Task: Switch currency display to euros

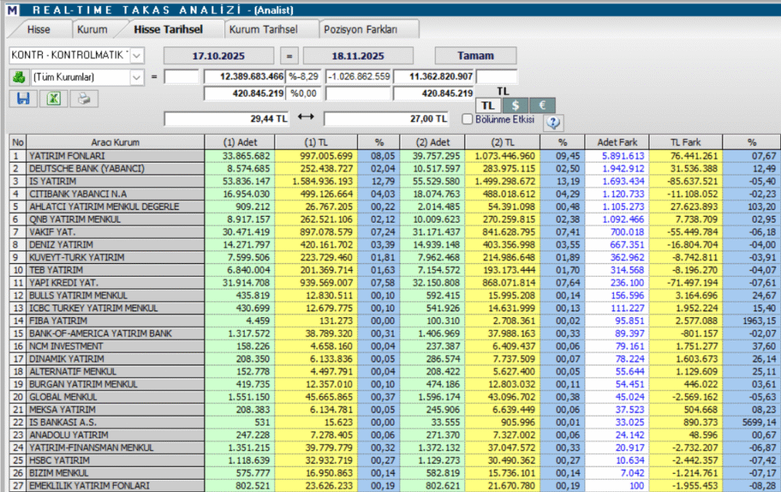Action: pos(542,105)
